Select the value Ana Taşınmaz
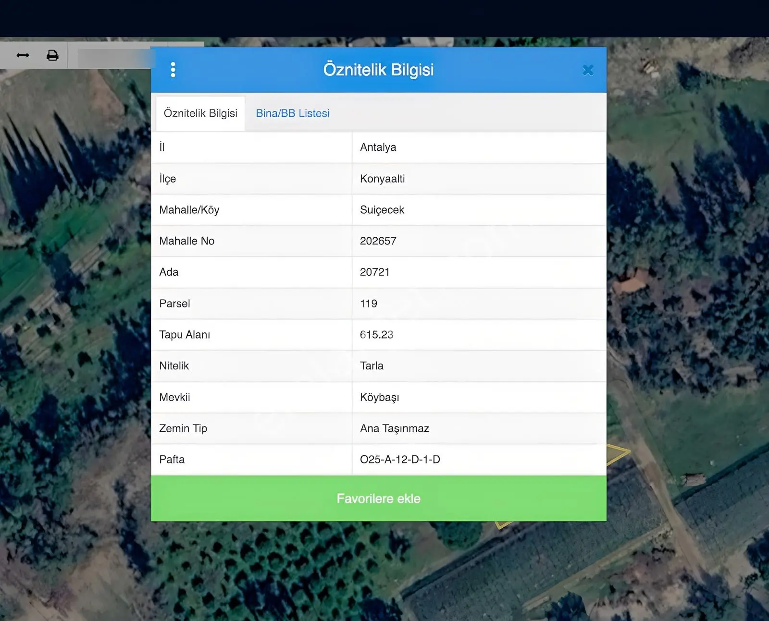 click(395, 428)
